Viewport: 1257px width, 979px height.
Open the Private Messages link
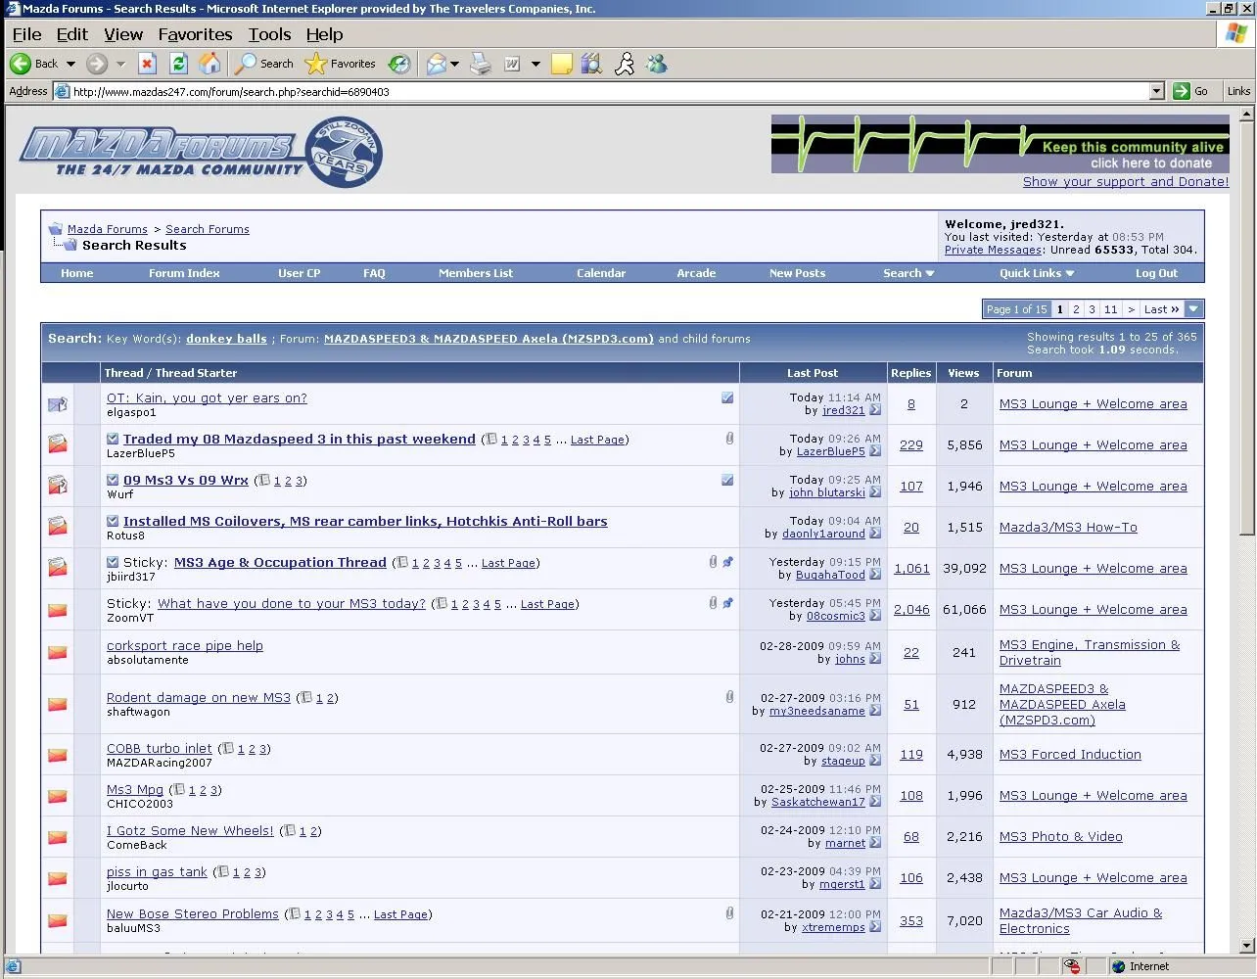(992, 250)
